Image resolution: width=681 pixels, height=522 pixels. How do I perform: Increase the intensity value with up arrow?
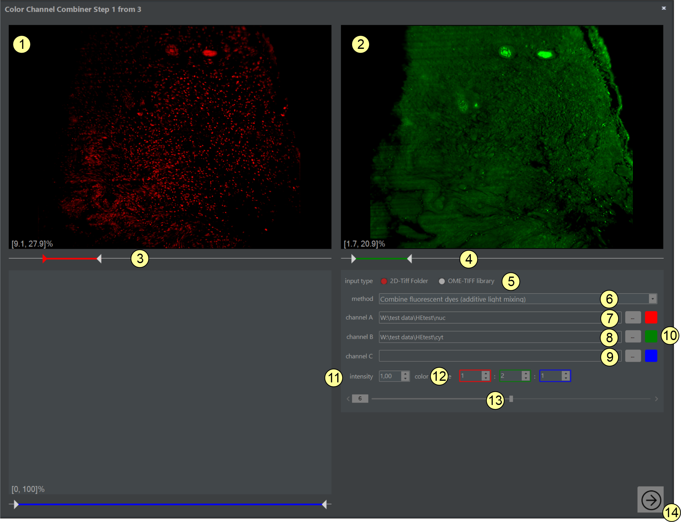click(405, 374)
